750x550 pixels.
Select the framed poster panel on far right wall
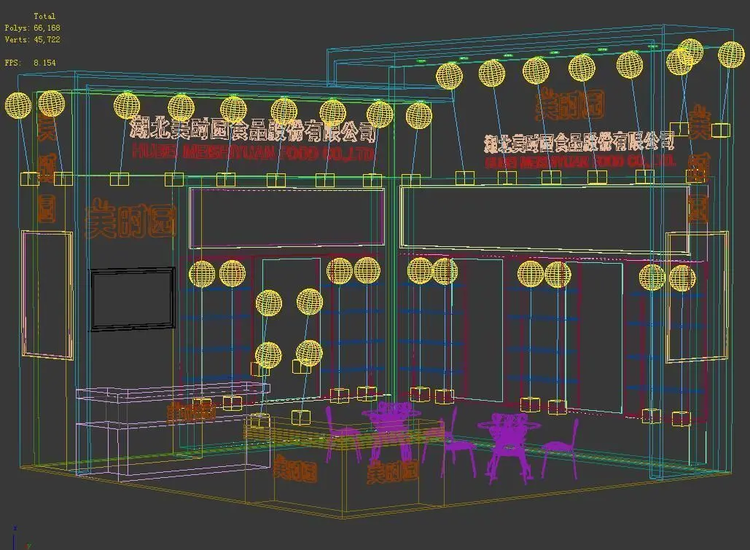696,296
